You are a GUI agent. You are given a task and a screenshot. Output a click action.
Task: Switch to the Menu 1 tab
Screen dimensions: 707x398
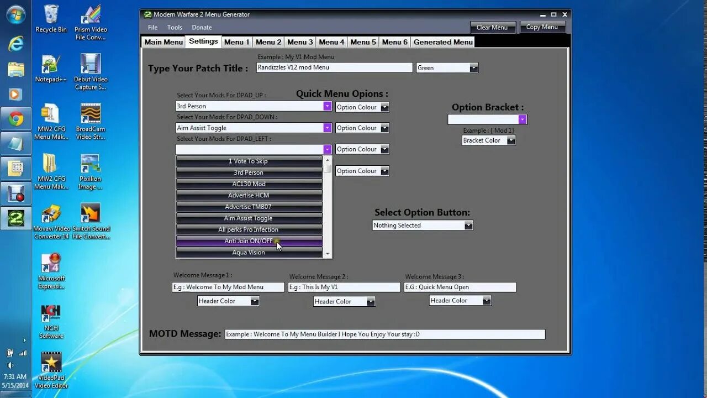click(x=237, y=42)
